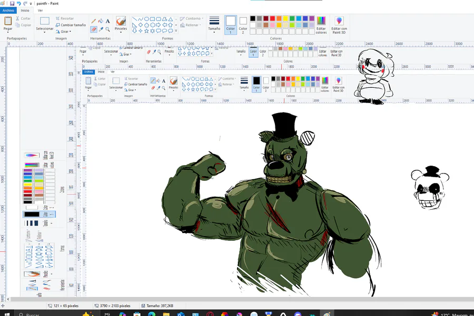
Task: Click the Redo arrow in the quick access bar
Action: (x=25, y=4)
